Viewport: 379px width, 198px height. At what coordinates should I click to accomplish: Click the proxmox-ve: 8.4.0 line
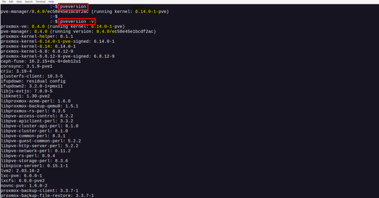63,27
